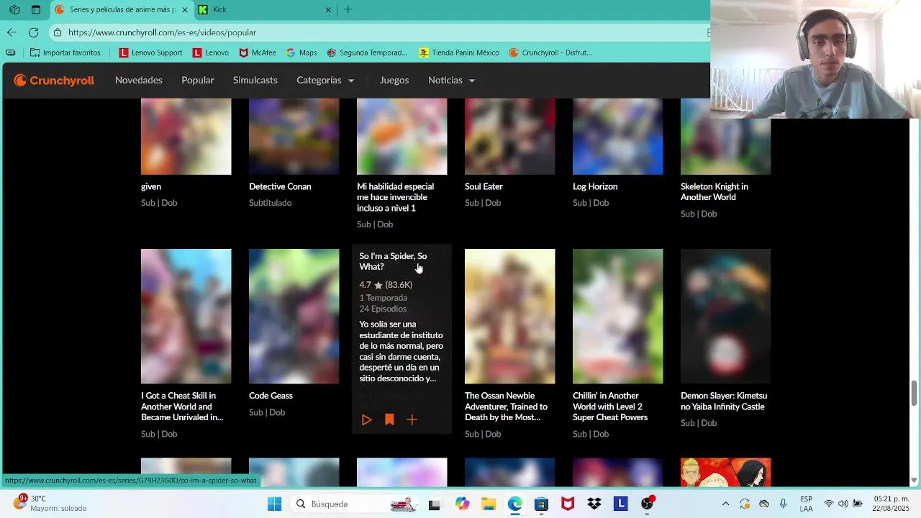This screenshot has width=921, height=518.
Task: View site information lock icon
Action: 58,32
